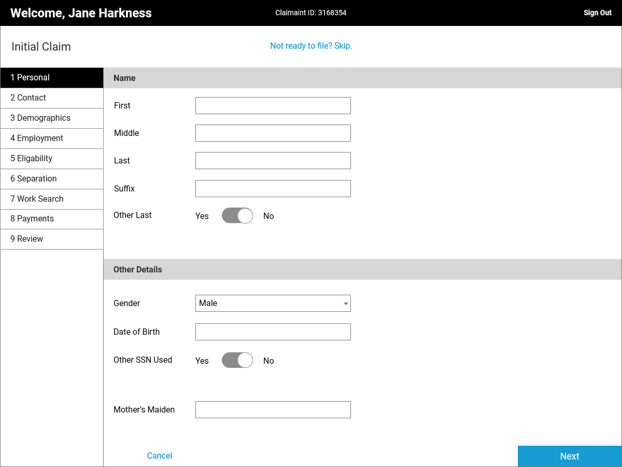Open the Payments step
The image size is (622, 467).
[52, 218]
